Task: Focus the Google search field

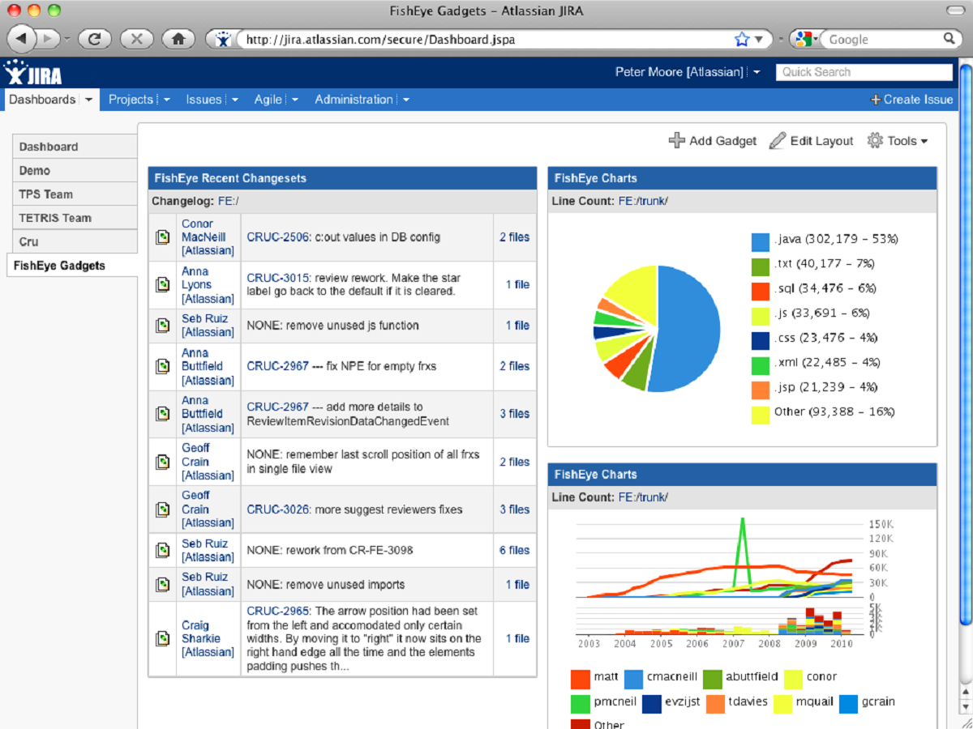Action: pos(882,39)
